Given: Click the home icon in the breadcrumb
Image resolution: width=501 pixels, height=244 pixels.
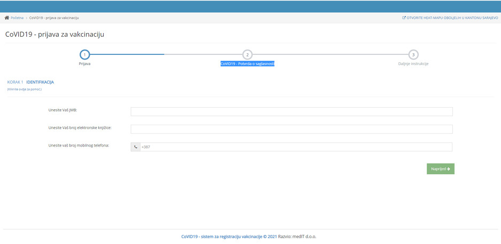Looking at the screenshot, I should pos(7,18).
